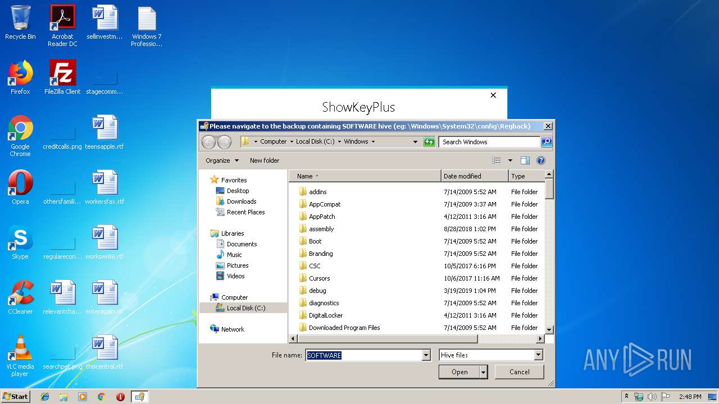Viewport: 719px width, 404px height.
Task: Expand the Open button split arrow
Action: [483, 372]
